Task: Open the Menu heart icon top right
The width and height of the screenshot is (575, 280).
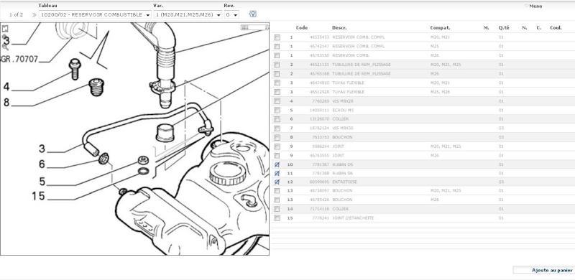Action: click(x=527, y=6)
